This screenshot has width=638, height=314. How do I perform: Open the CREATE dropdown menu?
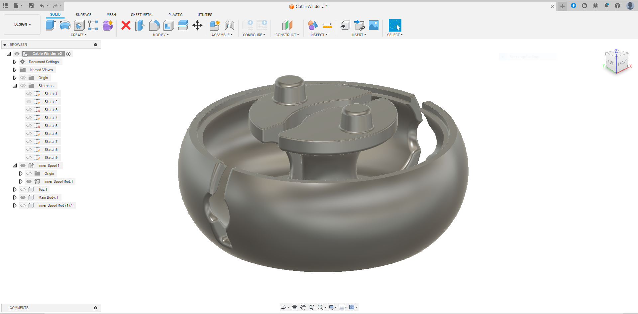[x=79, y=35]
